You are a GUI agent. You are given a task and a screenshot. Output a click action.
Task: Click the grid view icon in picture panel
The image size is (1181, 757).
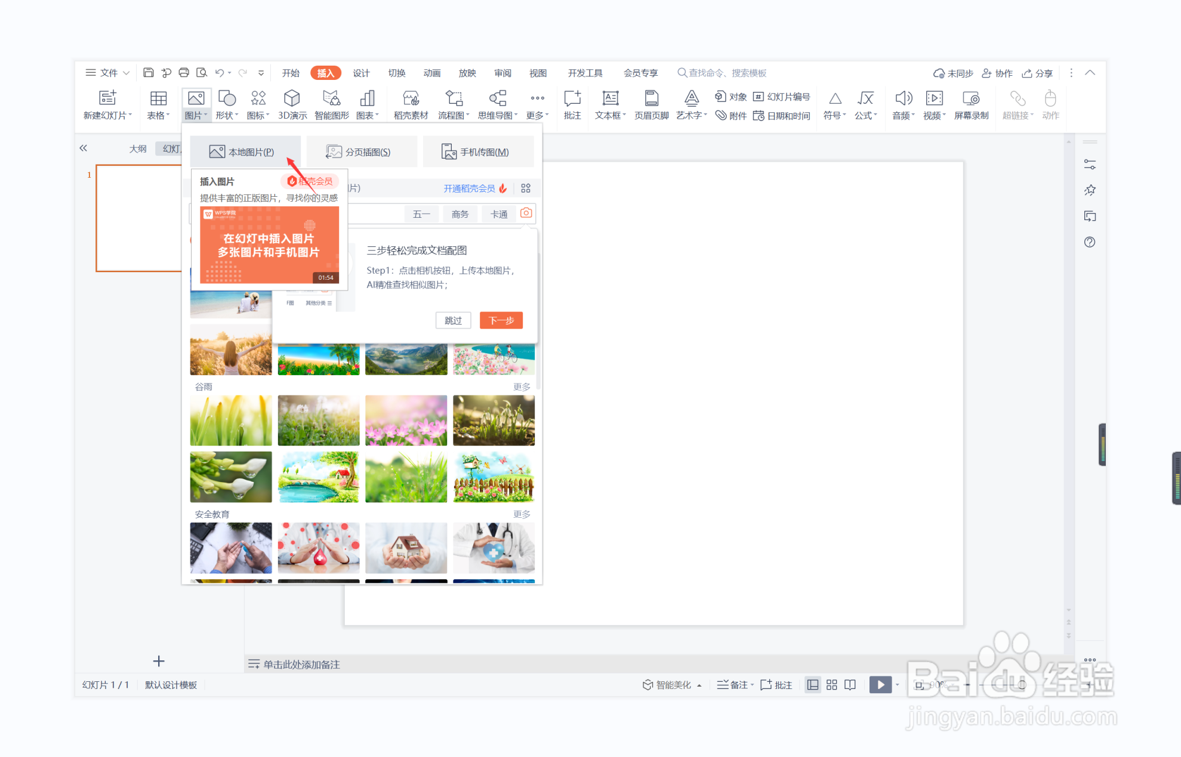point(526,189)
